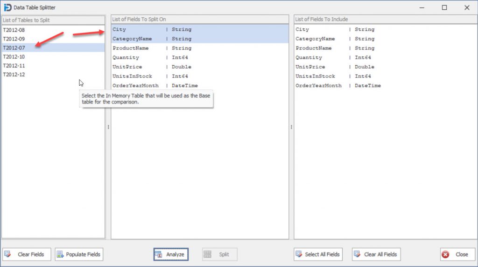478x267 pixels.
Task: Click the Populate Fields button icon
Action: click(x=60, y=254)
